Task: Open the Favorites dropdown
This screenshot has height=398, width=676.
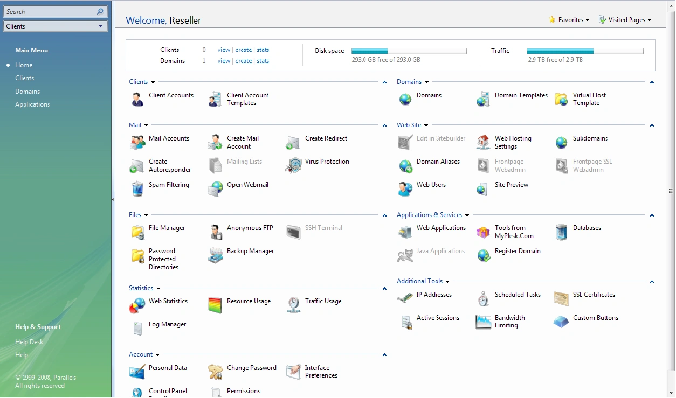Action: [x=569, y=20]
